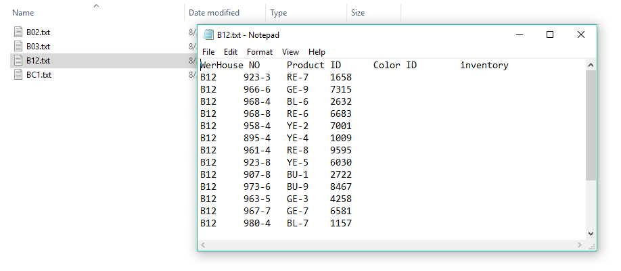Close the B12.txt Notepad window
The height and width of the screenshot is (271, 621).
(580, 35)
